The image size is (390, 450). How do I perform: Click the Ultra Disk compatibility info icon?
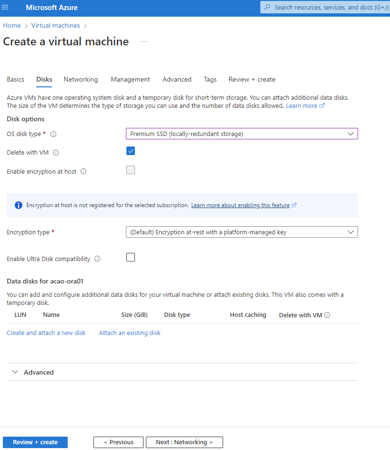click(97, 259)
